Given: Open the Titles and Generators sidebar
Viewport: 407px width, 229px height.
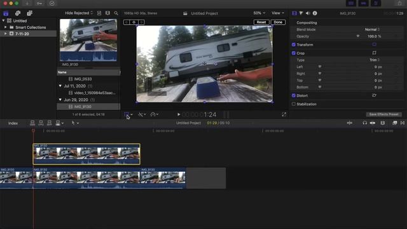Looking at the screenshot, I should pos(30,13).
